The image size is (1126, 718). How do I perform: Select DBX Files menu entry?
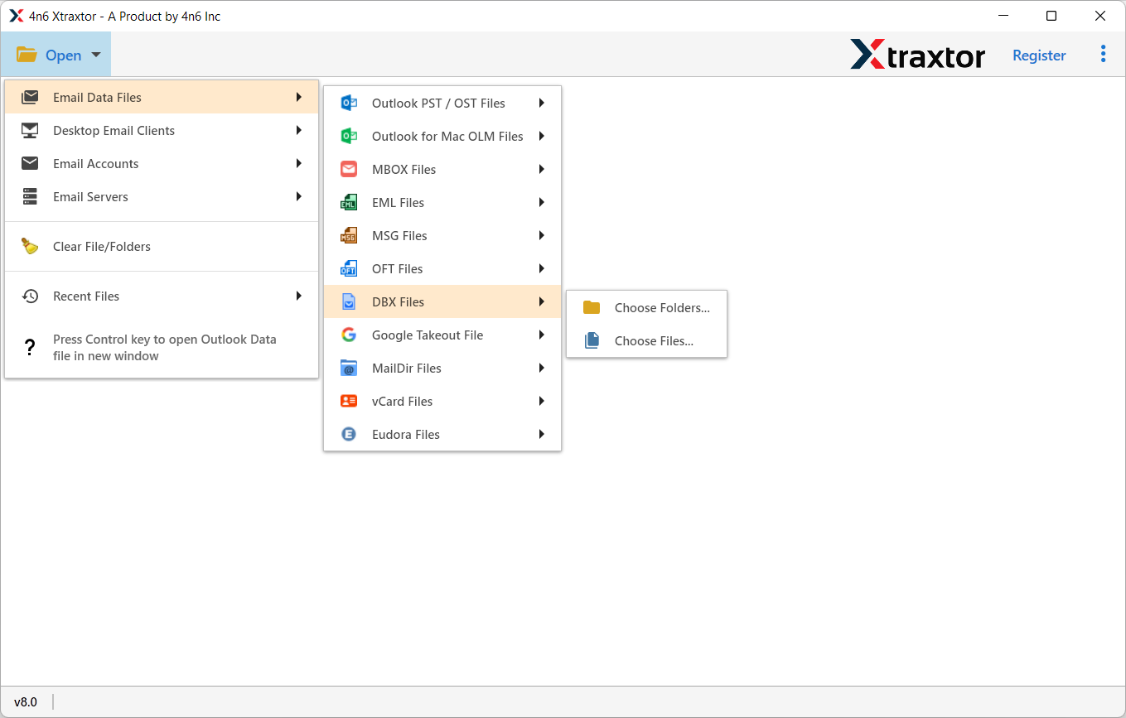point(442,301)
